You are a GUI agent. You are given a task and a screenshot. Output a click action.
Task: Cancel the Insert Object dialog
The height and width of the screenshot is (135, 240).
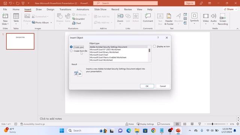[x=163, y=86]
